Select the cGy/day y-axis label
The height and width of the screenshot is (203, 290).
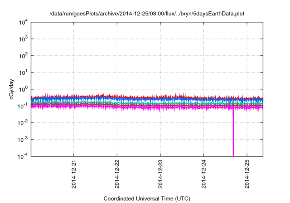pyautogui.click(x=12, y=89)
